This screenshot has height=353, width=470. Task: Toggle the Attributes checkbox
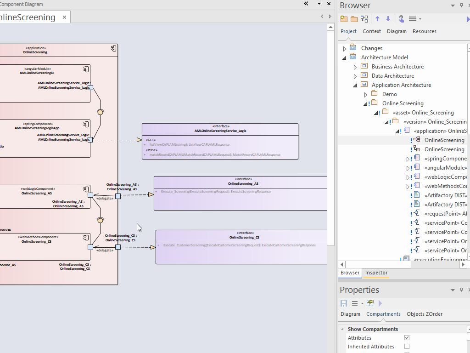(x=407, y=338)
